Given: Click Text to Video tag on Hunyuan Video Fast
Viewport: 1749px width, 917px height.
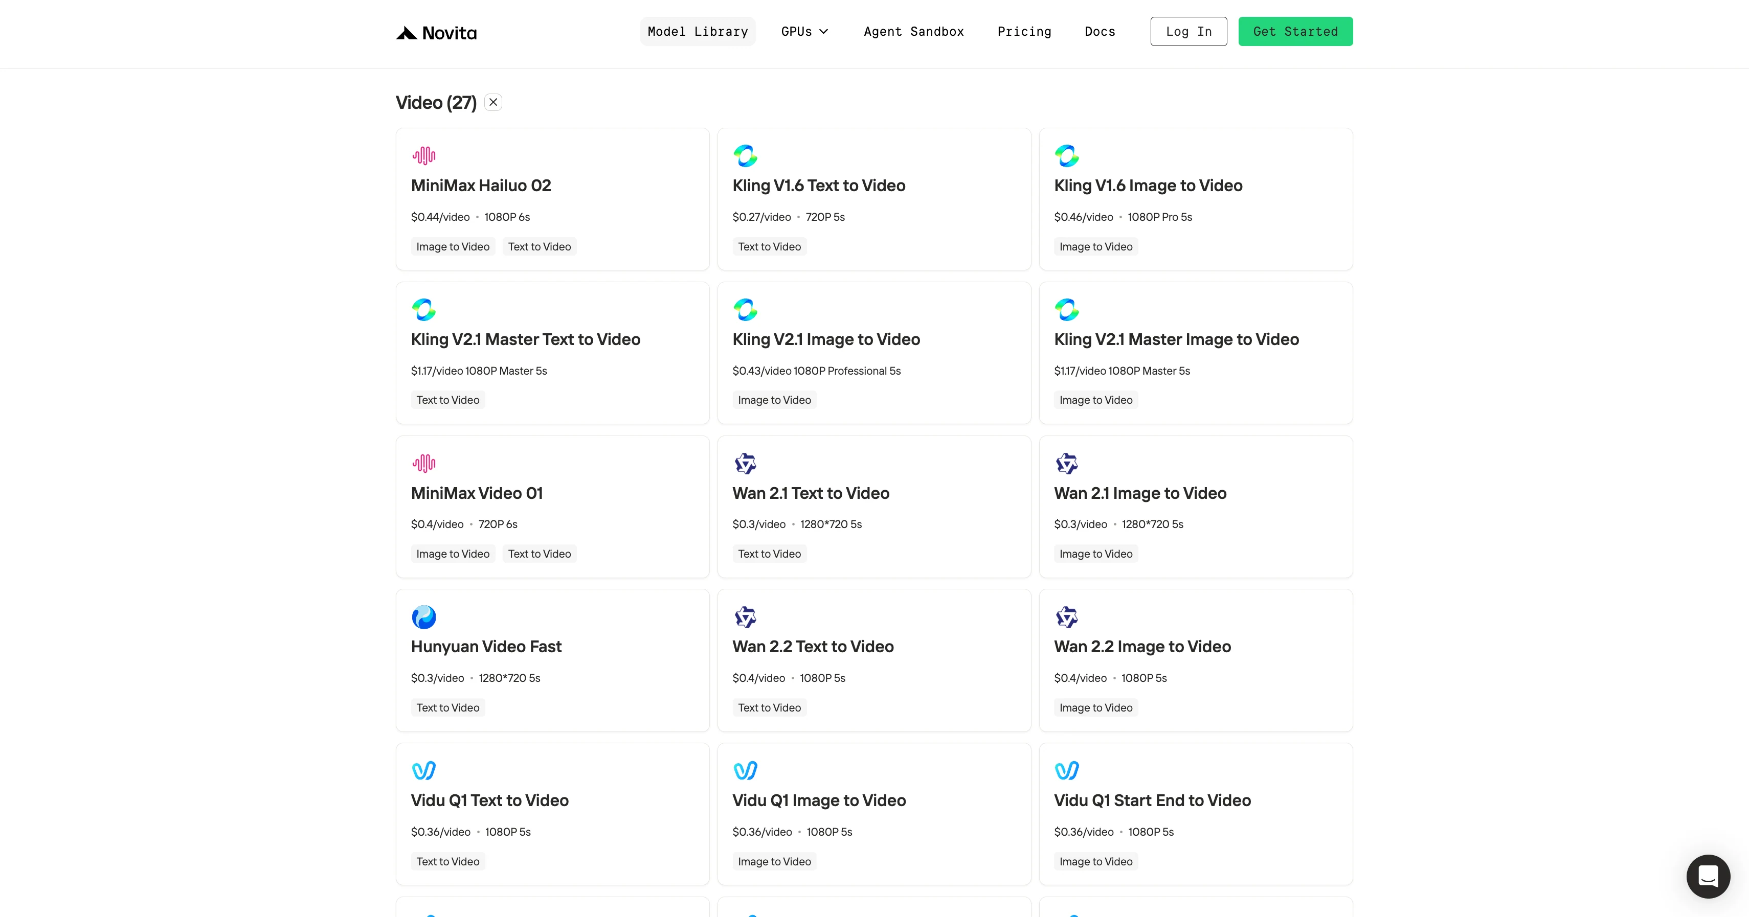Looking at the screenshot, I should click(x=447, y=707).
